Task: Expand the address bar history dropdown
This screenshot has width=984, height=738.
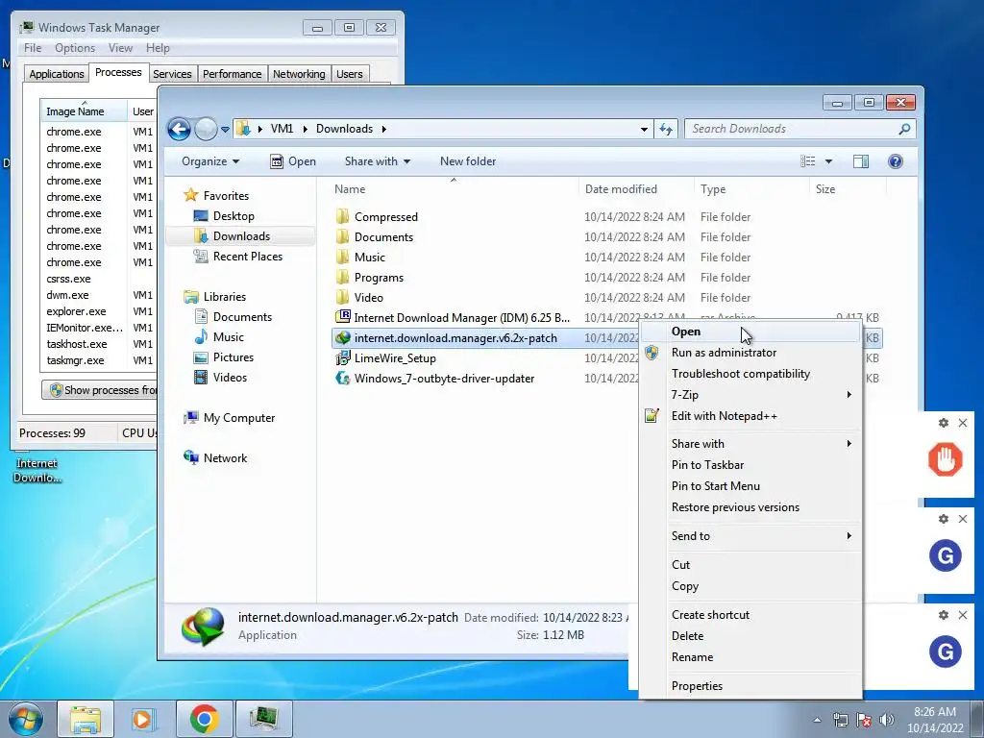Action: pyautogui.click(x=644, y=130)
